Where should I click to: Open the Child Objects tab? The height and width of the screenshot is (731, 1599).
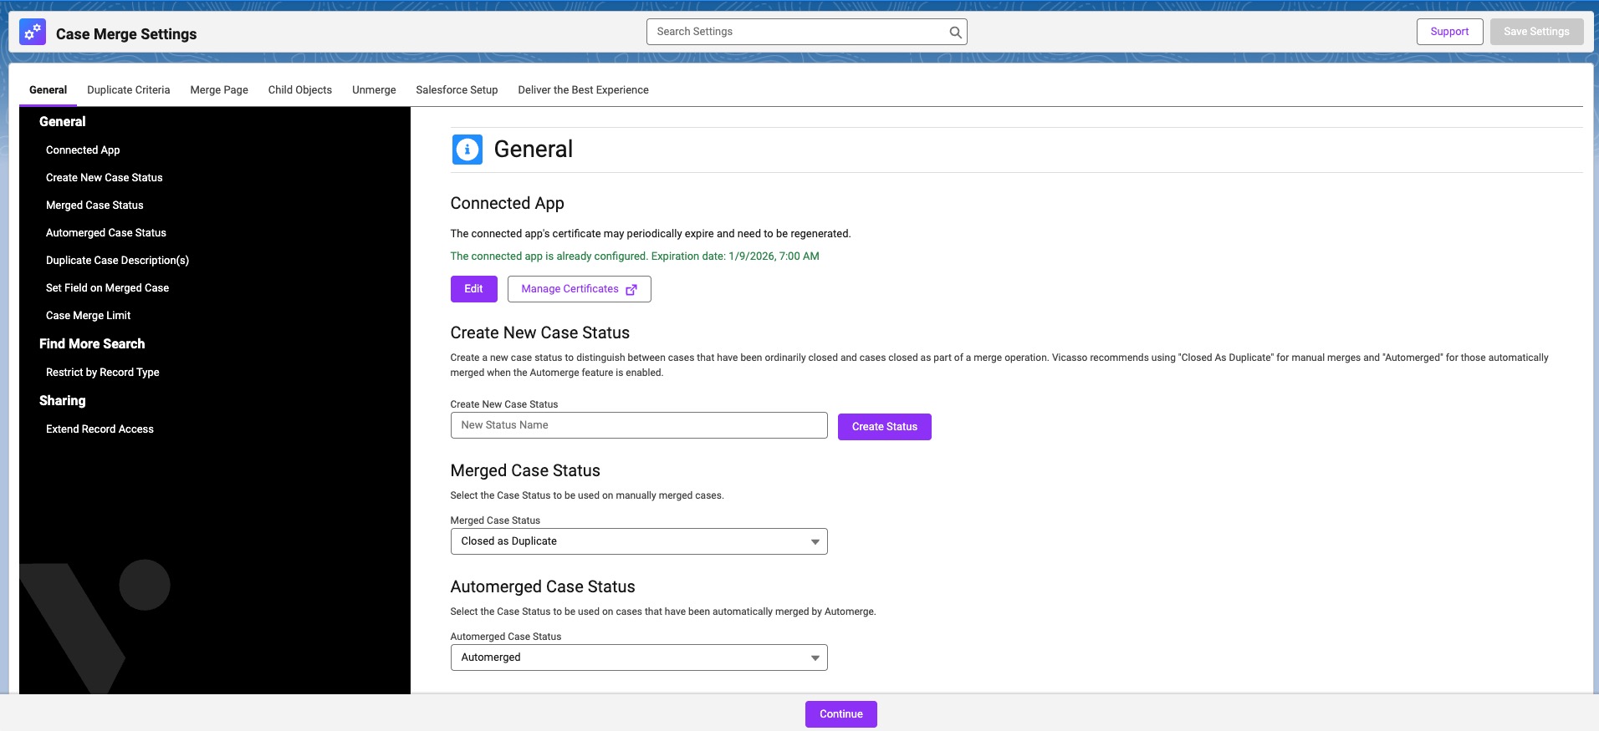tap(299, 90)
